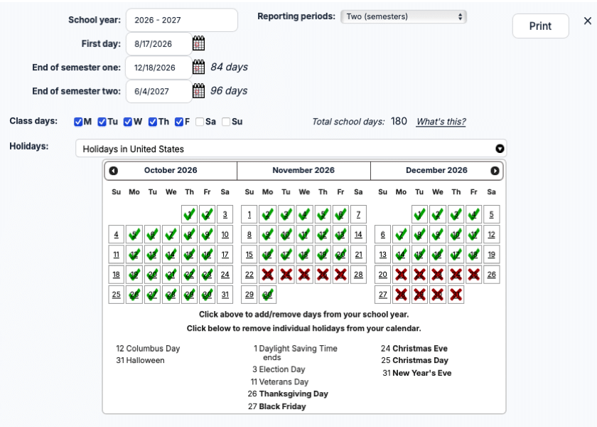Toggle October 1 school day
The image size is (597, 427).
point(189,214)
